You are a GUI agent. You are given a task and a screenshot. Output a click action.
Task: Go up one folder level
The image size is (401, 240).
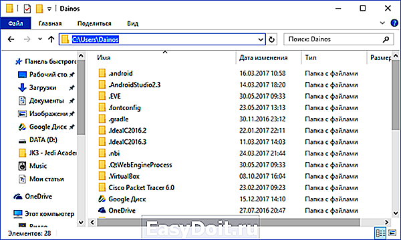click(x=51, y=39)
